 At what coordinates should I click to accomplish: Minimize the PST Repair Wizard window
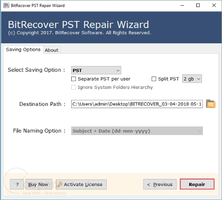point(182,6)
